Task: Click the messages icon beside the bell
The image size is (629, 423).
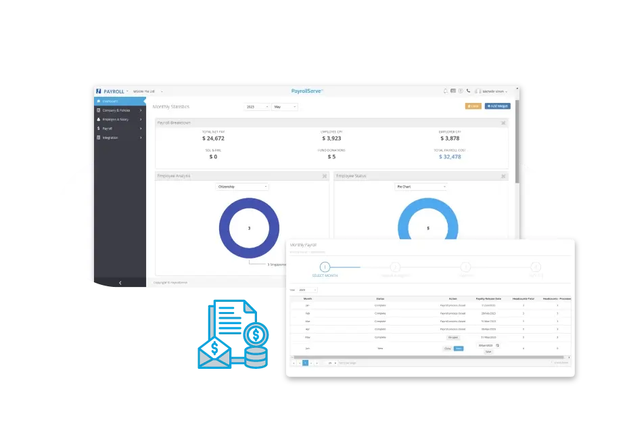Action: [x=453, y=91]
